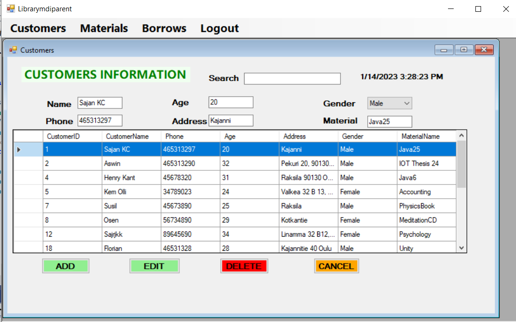Click the Osen name cell
This screenshot has width=516, height=322.
click(131, 220)
